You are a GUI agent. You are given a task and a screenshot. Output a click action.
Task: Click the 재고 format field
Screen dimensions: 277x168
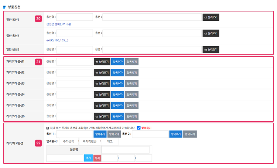(x=110, y=141)
